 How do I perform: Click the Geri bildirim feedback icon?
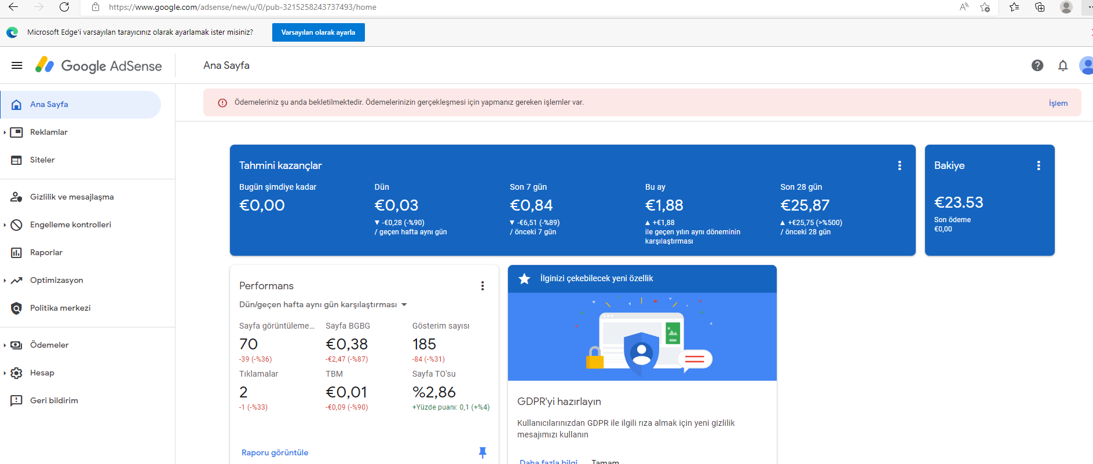coord(17,401)
